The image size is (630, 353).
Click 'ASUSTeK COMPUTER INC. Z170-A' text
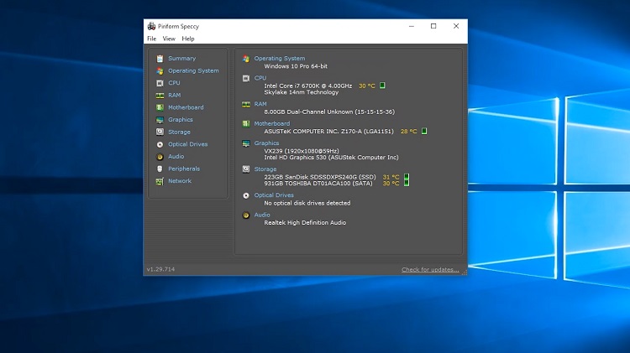312,132
